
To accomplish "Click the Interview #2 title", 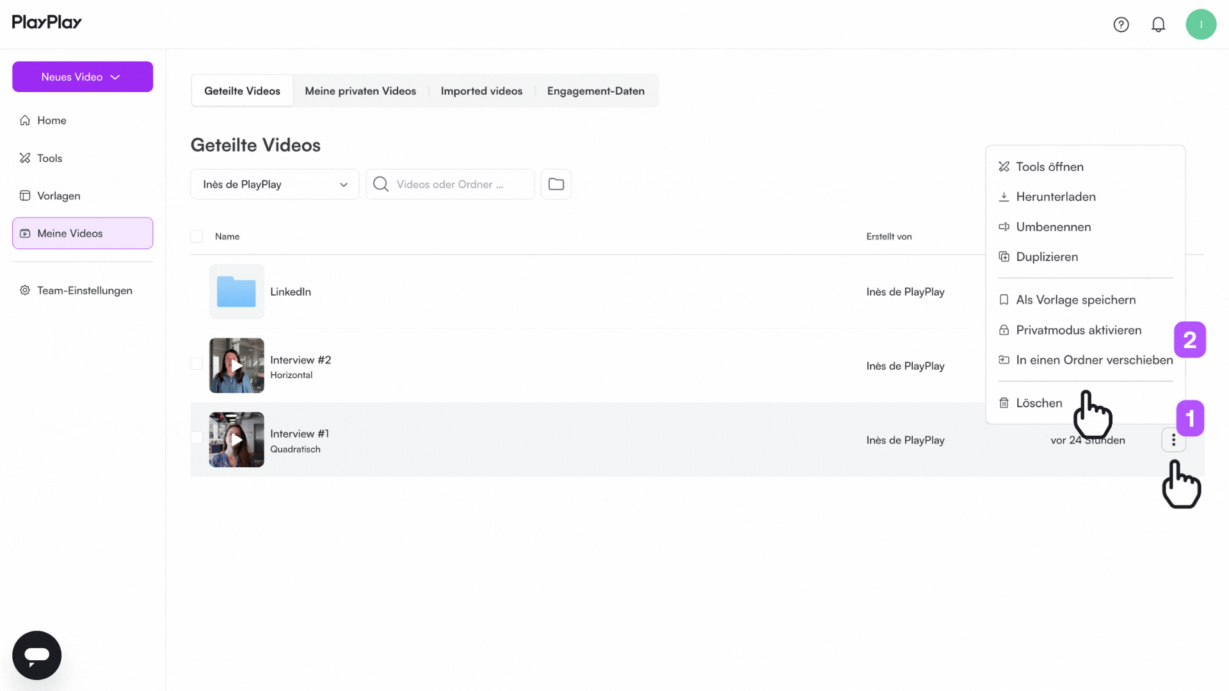I will 301,360.
